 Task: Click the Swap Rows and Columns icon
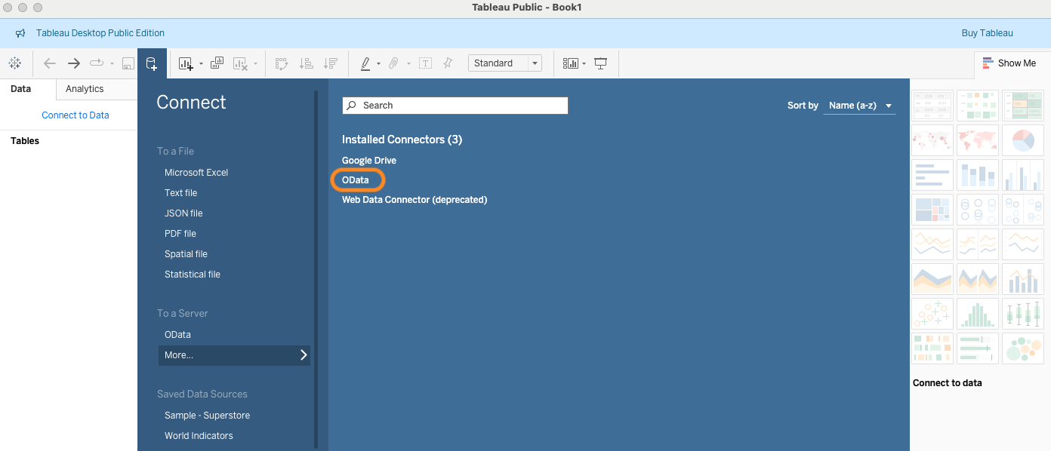[x=282, y=63]
